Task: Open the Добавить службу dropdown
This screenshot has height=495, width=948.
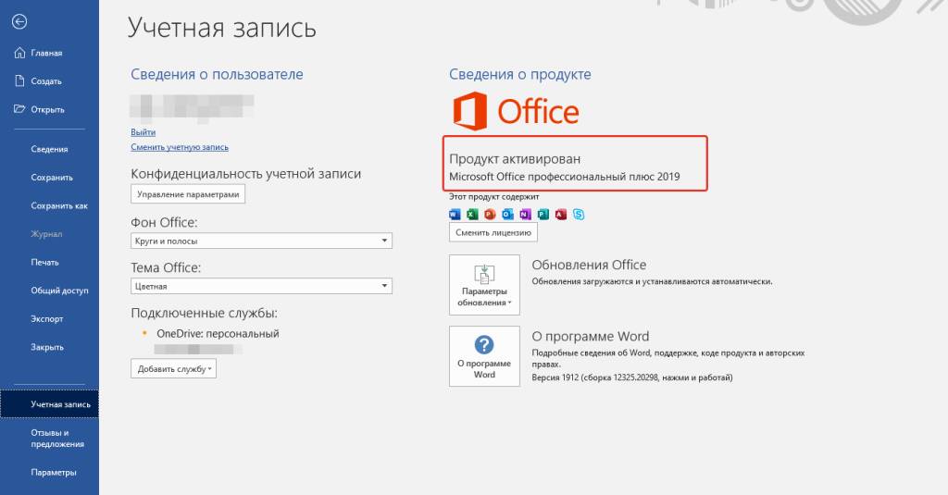Action: pyautogui.click(x=173, y=368)
